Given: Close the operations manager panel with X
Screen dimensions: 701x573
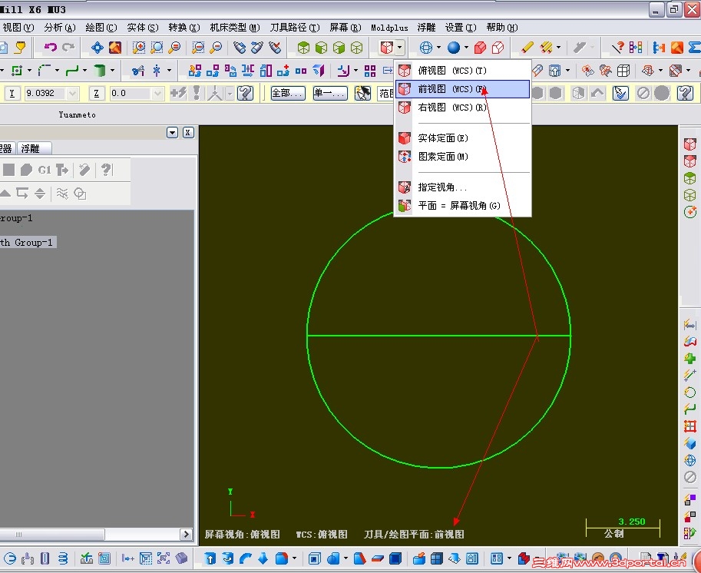Looking at the screenshot, I should click(188, 132).
